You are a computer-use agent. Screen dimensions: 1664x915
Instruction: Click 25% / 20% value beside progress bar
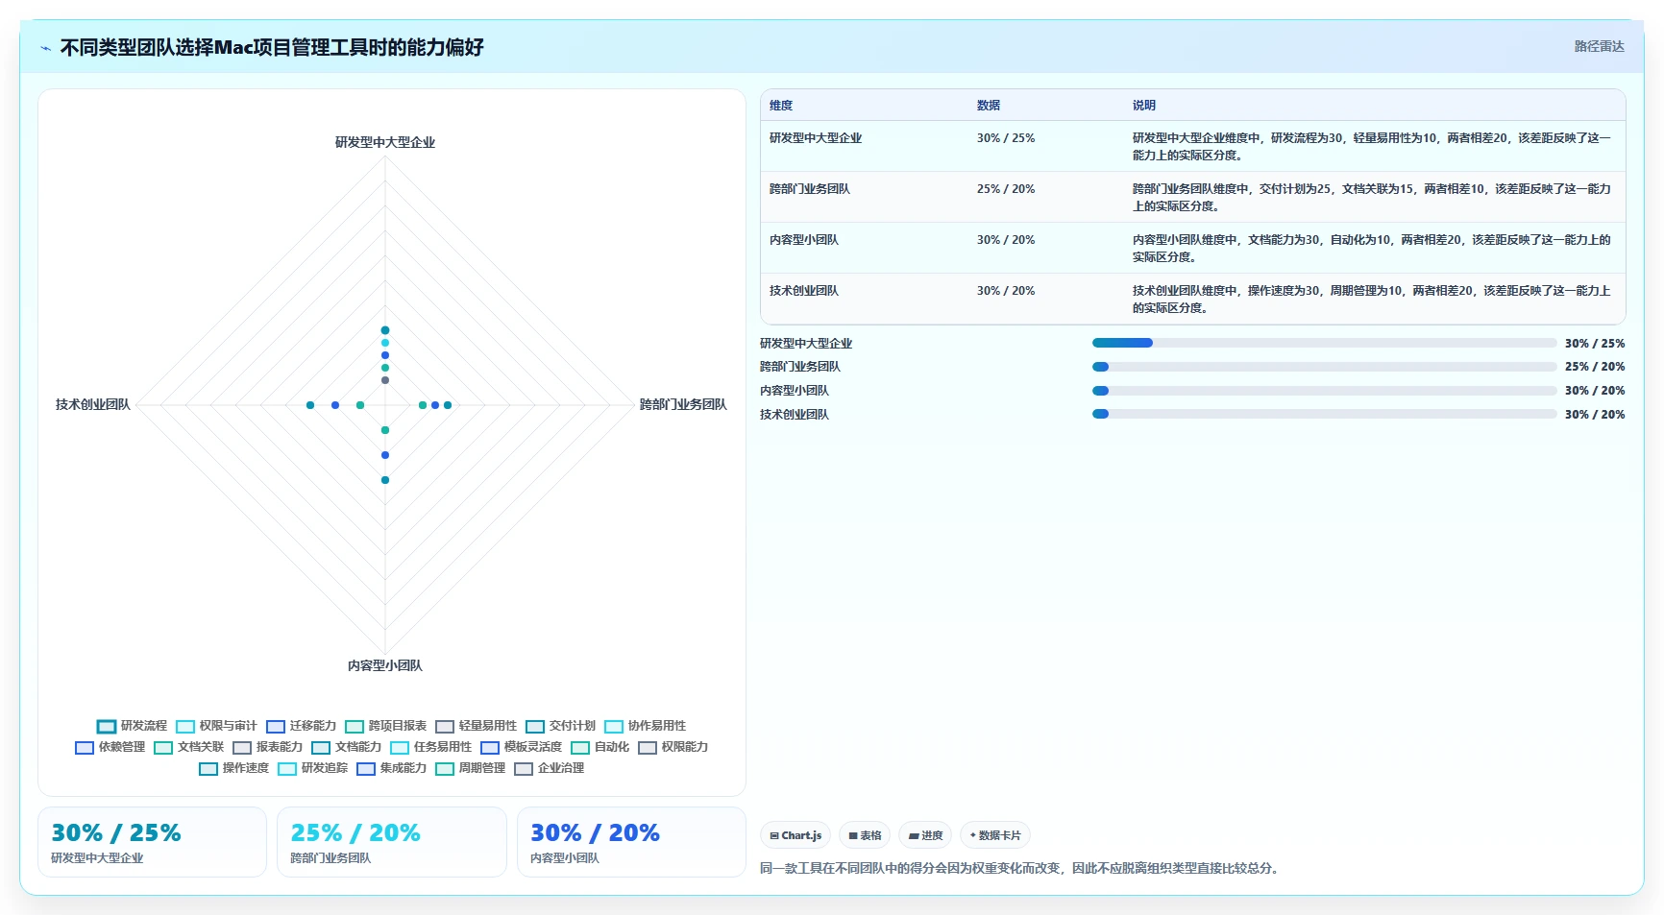(1595, 367)
